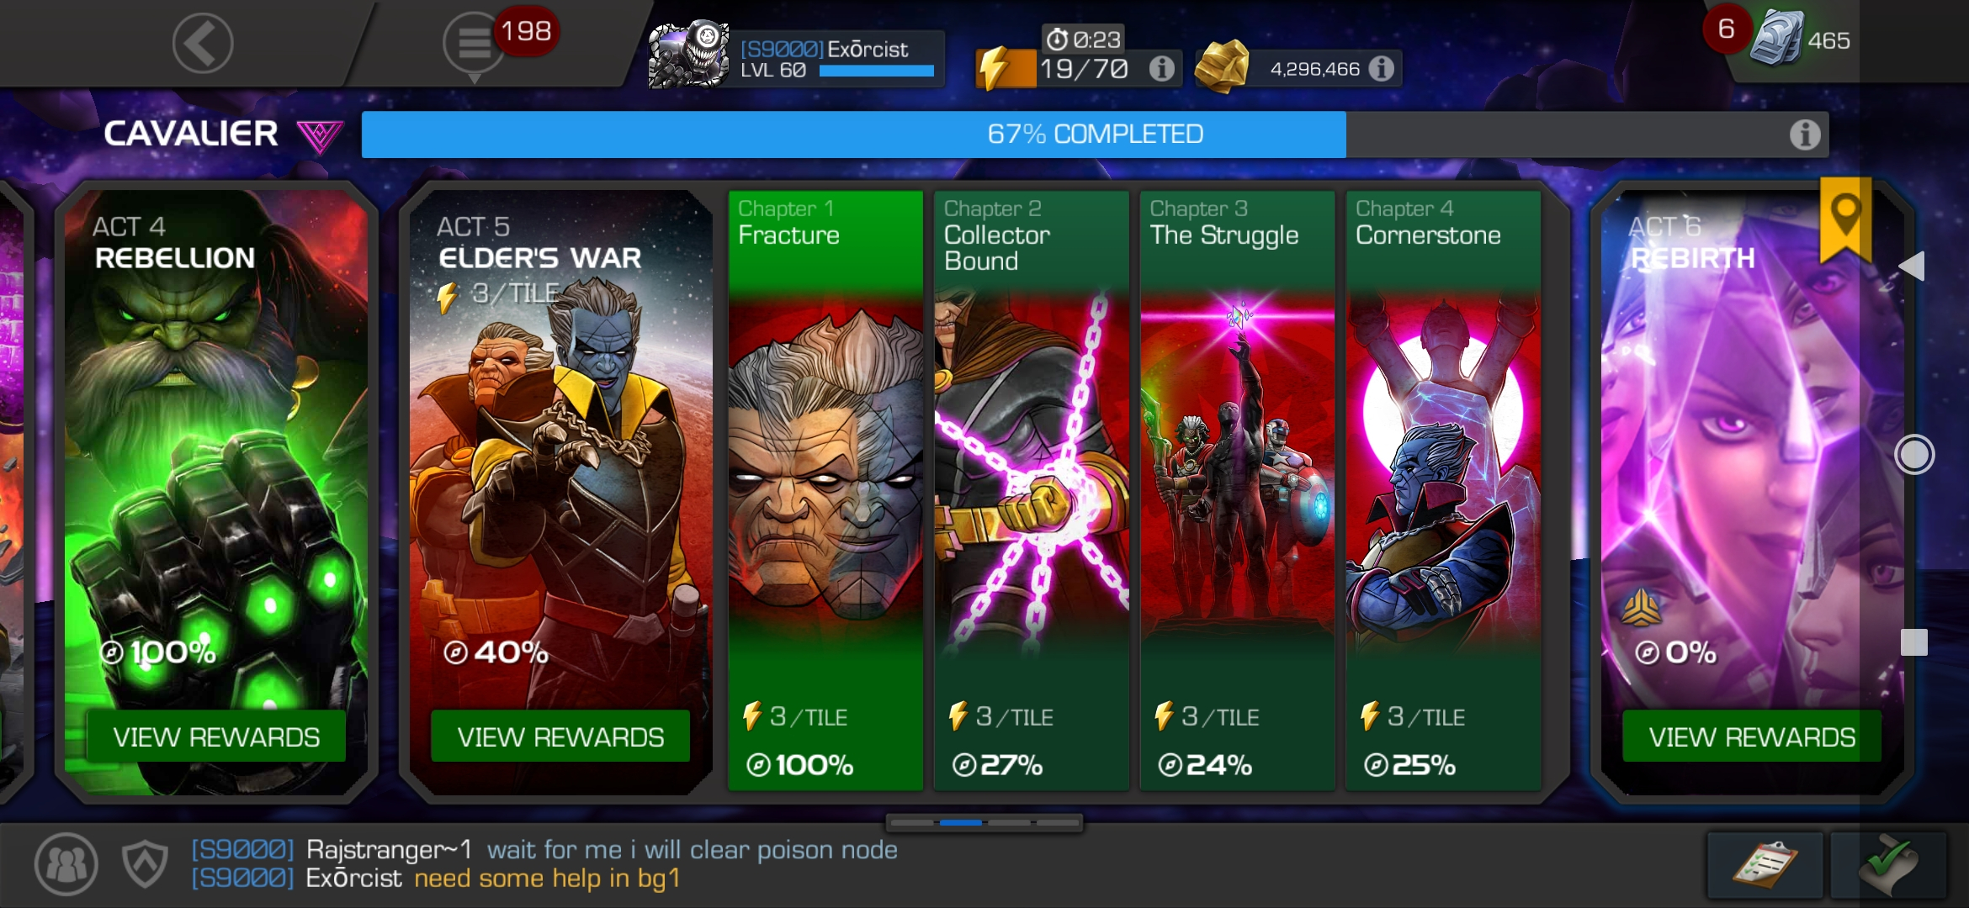View rewards for Act 5 Elder's War
This screenshot has width=1969, height=908.
[560, 736]
